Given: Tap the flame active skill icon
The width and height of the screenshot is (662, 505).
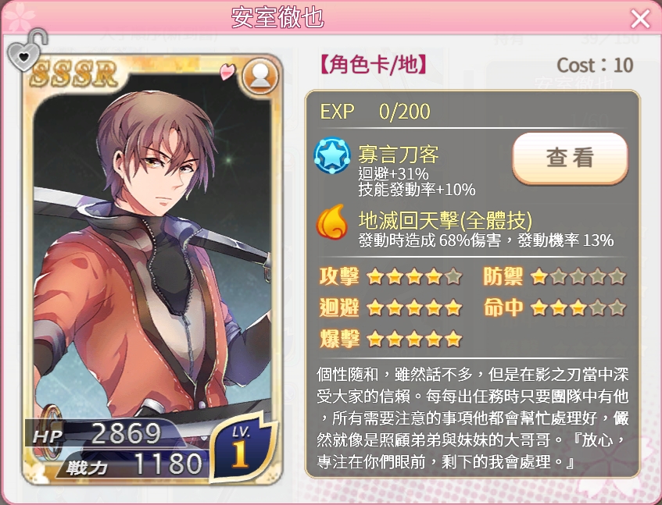Looking at the screenshot, I should pyautogui.click(x=332, y=222).
